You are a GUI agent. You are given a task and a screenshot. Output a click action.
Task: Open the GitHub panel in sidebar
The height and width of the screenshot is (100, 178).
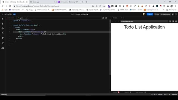pyautogui.click(x=3, y=38)
